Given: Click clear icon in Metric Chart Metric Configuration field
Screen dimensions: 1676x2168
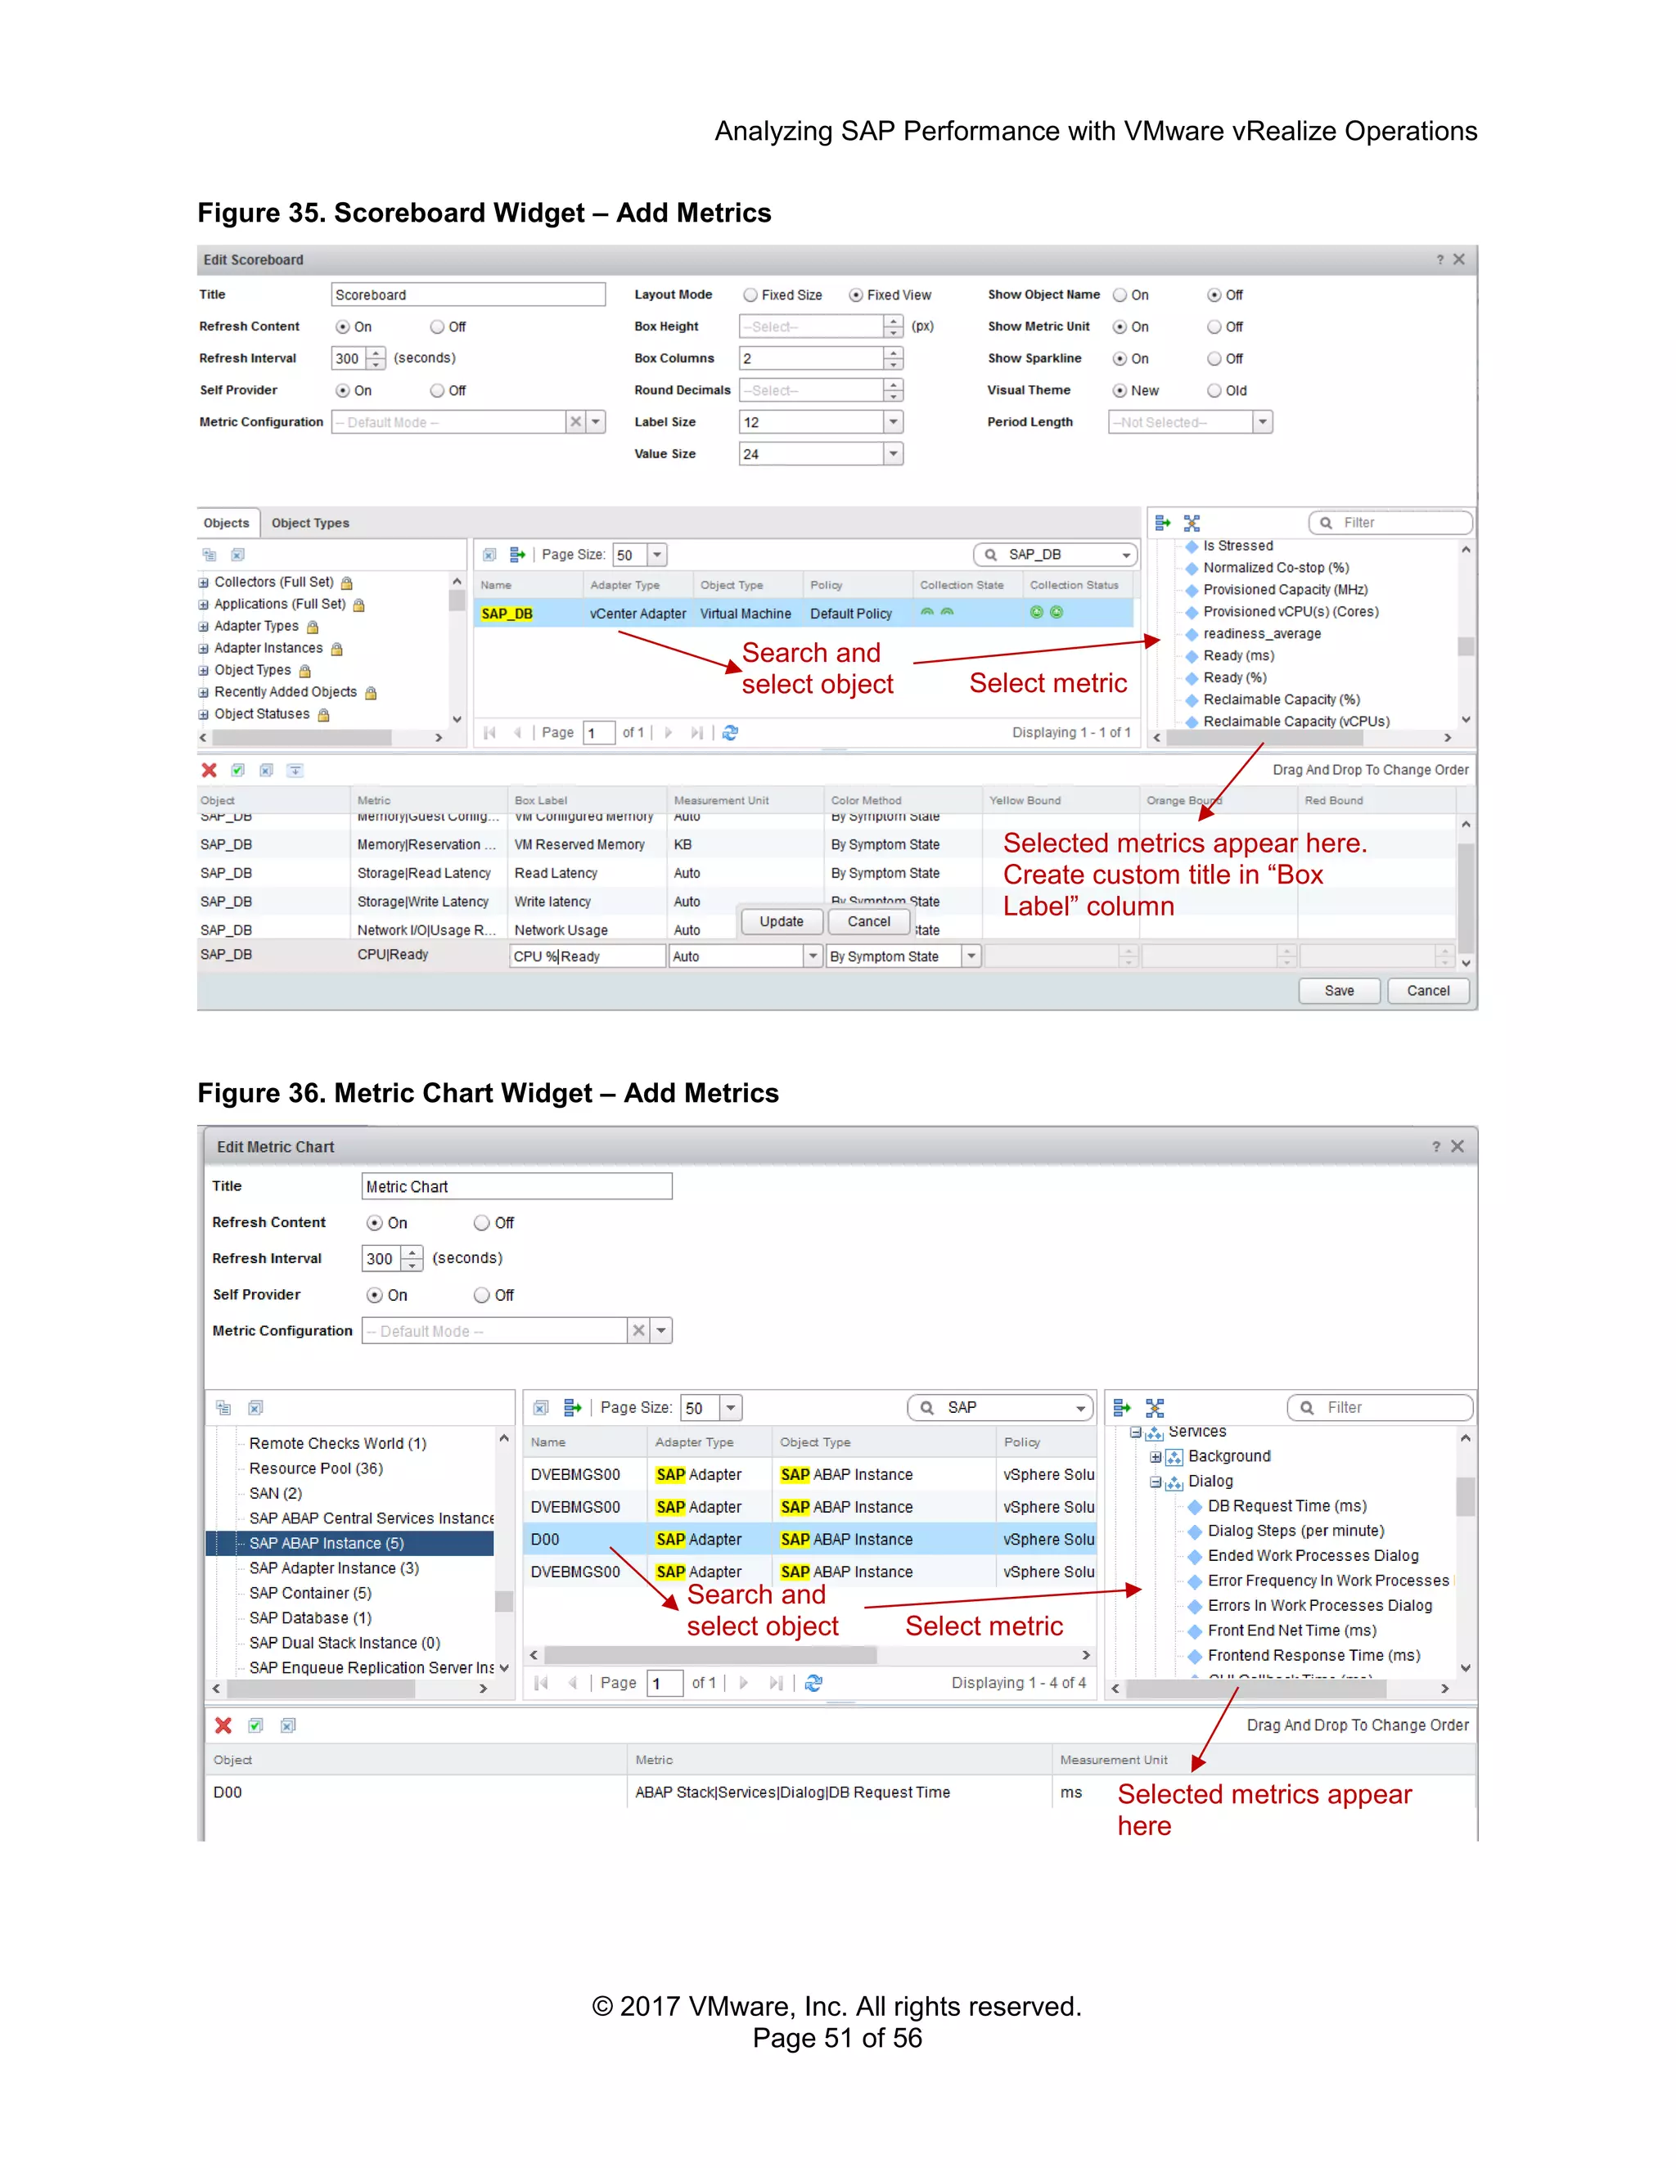Looking at the screenshot, I should pyautogui.click(x=639, y=1331).
